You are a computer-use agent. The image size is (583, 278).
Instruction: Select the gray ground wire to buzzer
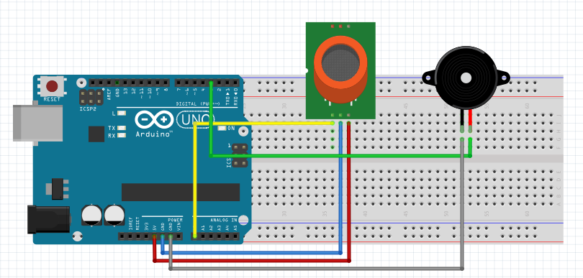coord(316,268)
